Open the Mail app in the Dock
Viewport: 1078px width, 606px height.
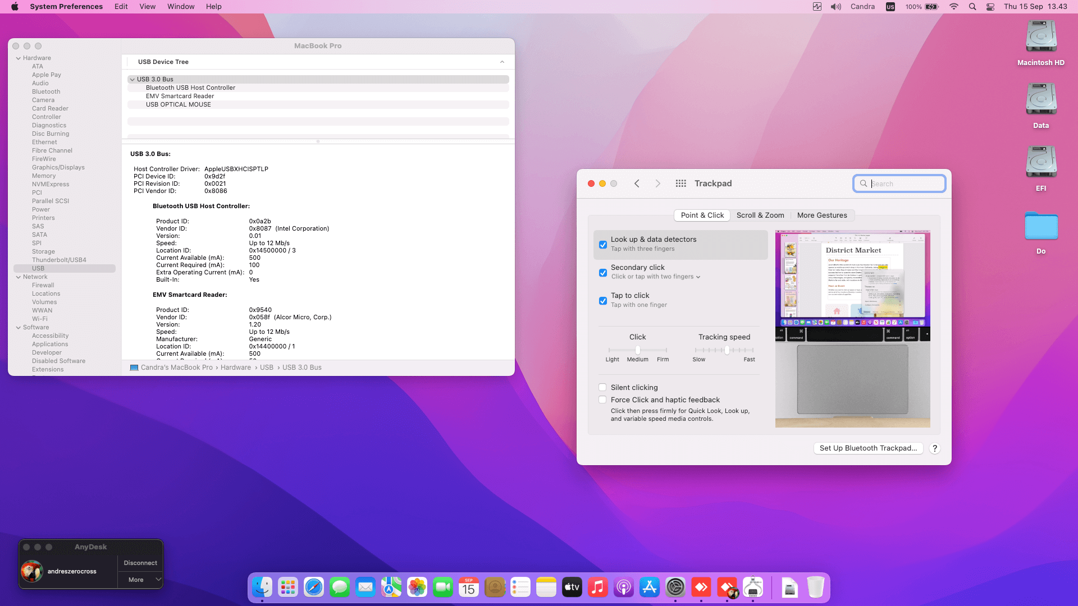pos(366,587)
